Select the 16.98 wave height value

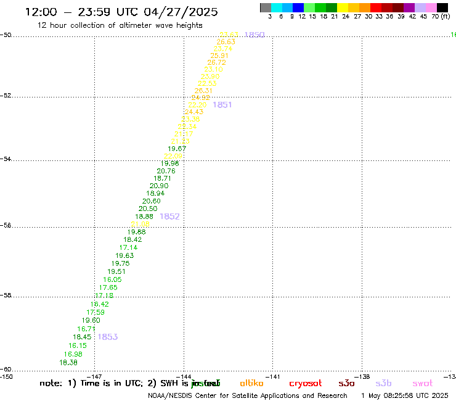[x=73, y=354]
